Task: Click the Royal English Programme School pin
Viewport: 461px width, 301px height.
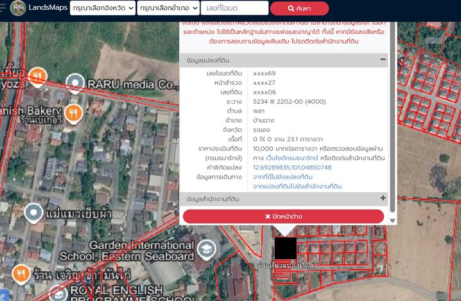Action: (58, 293)
